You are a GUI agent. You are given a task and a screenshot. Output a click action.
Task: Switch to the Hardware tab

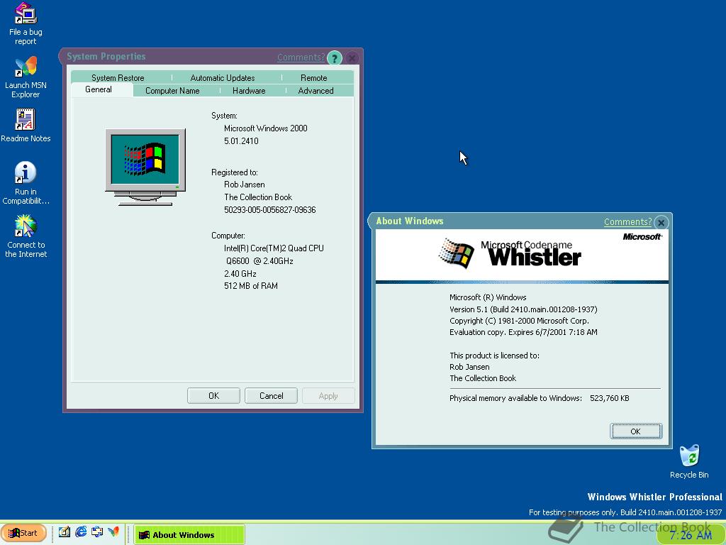[249, 91]
